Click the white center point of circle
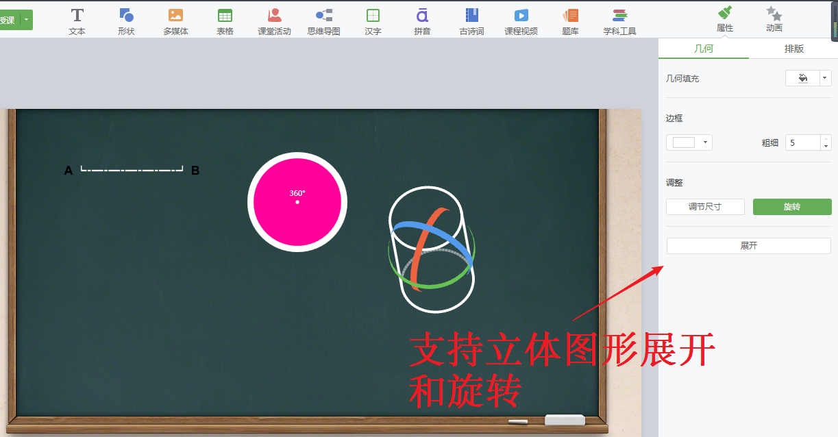 tap(297, 202)
